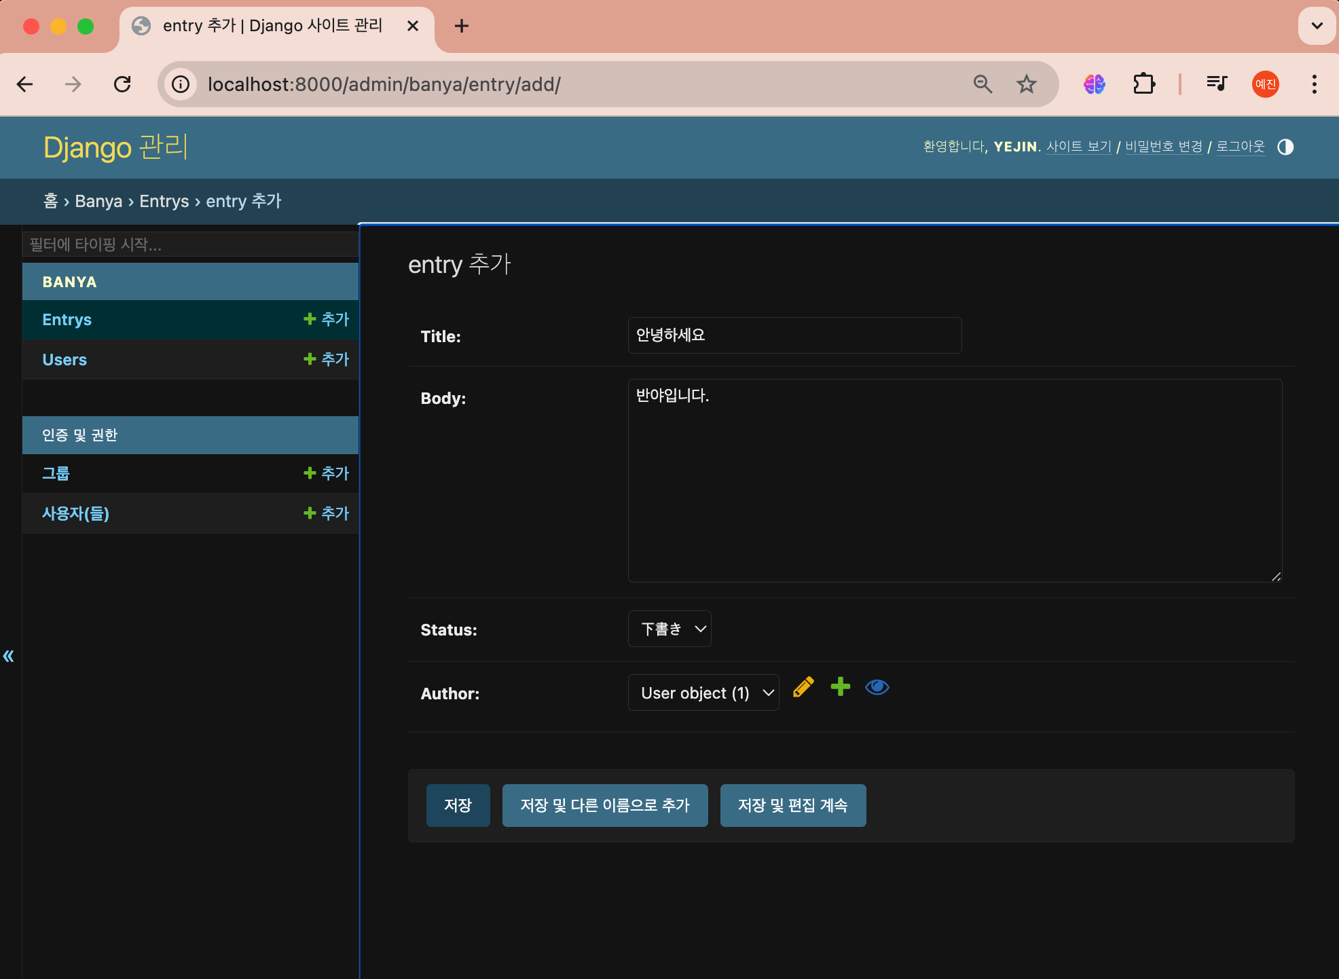Click the pencil edit-author icon
This screenshot has height=979, width=1339.
pos(803,687)
